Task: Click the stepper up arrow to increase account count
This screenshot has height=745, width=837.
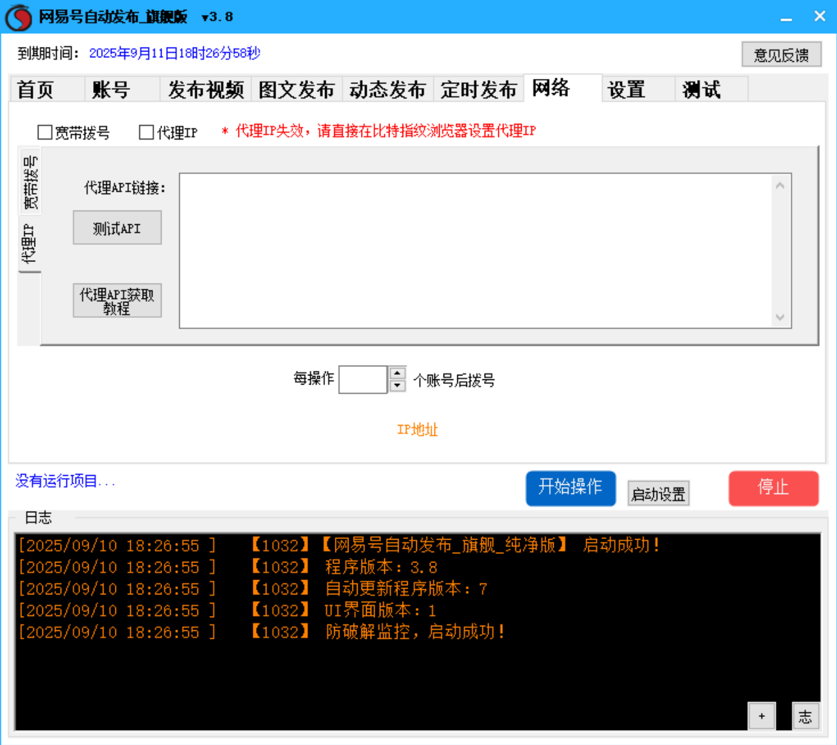Action: (396, 373)
